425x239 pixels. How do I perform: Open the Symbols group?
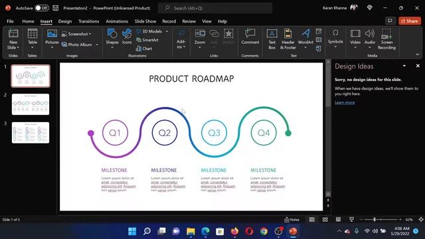335,39
